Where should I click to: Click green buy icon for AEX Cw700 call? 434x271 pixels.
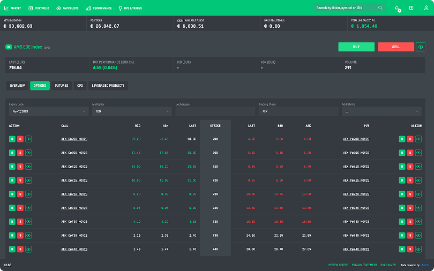pyautogui.click(x=12, y=139)
